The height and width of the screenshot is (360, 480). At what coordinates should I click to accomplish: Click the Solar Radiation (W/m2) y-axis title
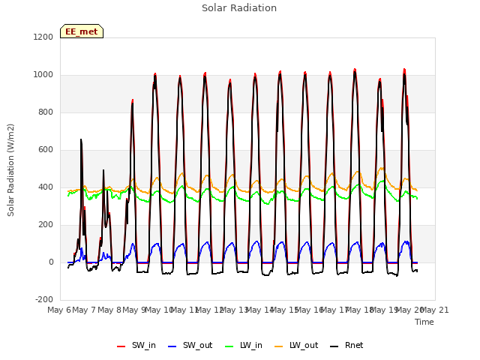point(10,170)
